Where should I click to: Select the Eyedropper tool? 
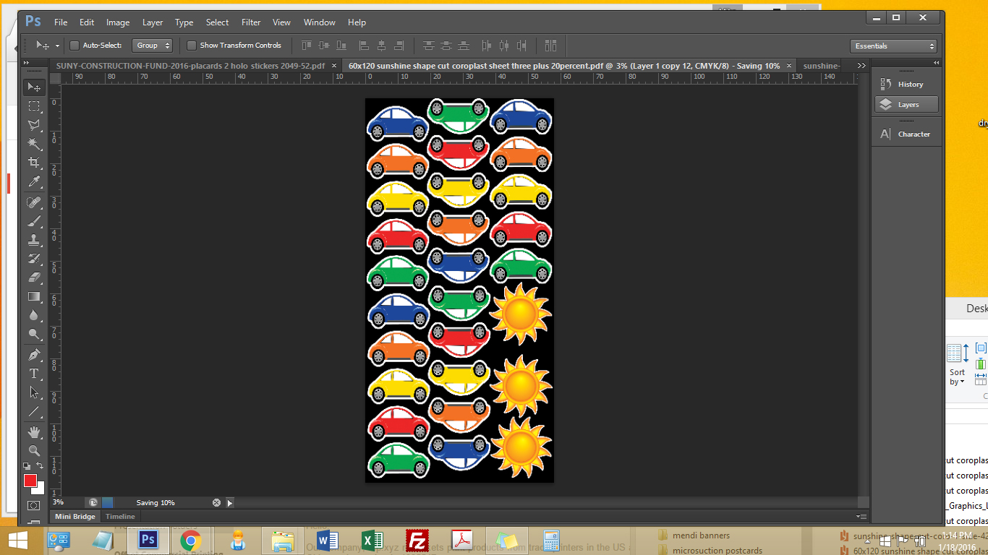(34, 182)
